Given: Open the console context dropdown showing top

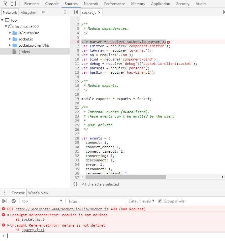Looking at the screenshot, I should [42, 201].
